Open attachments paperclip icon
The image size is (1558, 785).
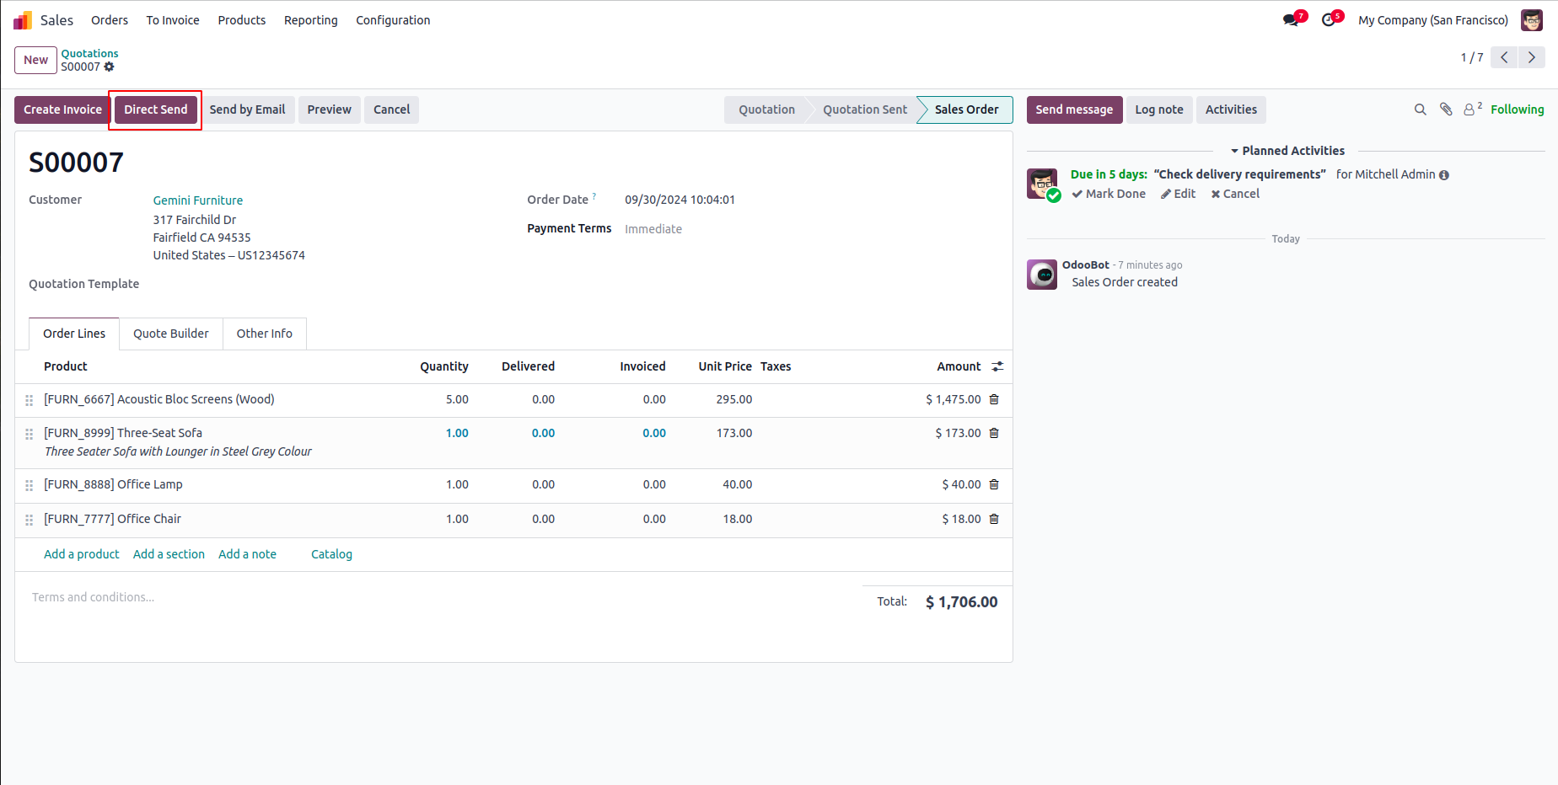pos(1446,109)
